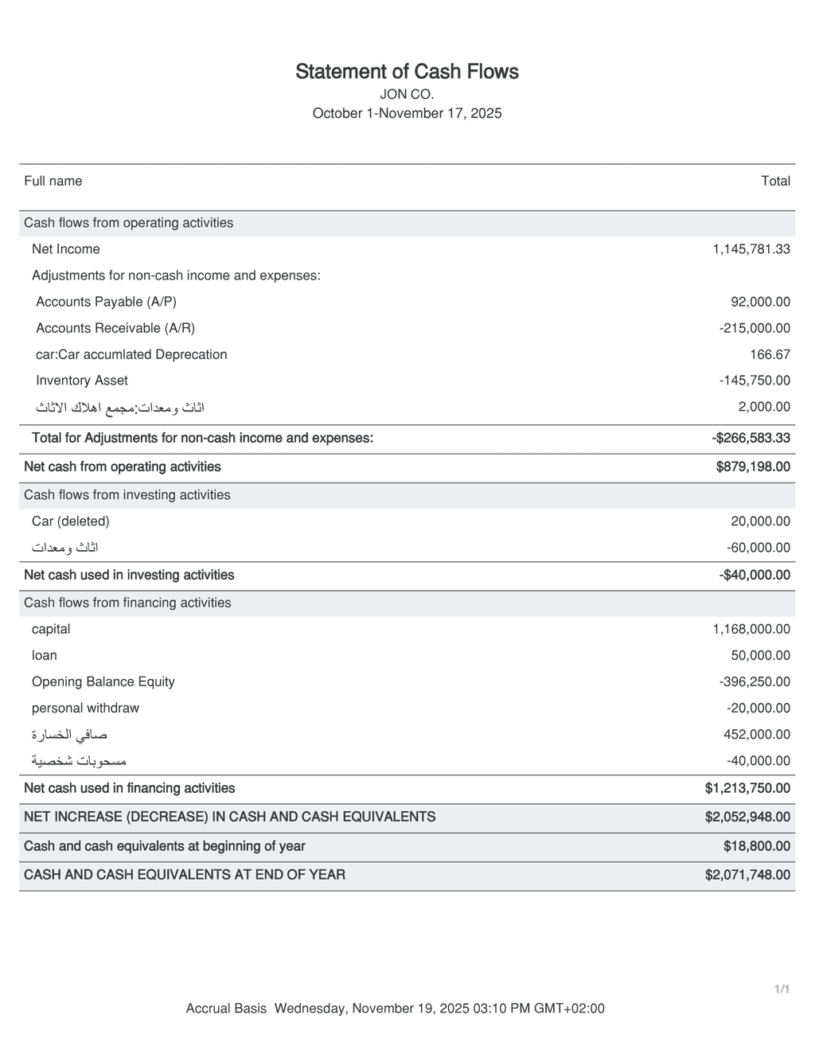Select the Cash at beginning of year amount $18,800.00
Image resolution: width=815 pixels, height=1054 pixels.
point(756,846)
